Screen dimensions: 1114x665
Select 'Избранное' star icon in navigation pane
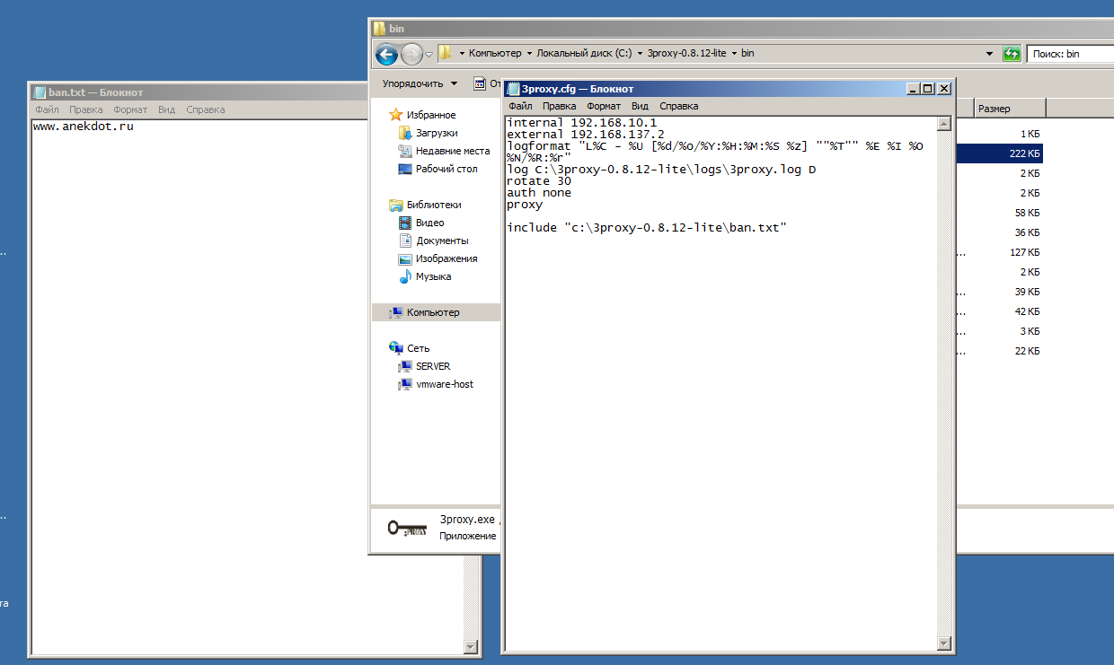396,115
